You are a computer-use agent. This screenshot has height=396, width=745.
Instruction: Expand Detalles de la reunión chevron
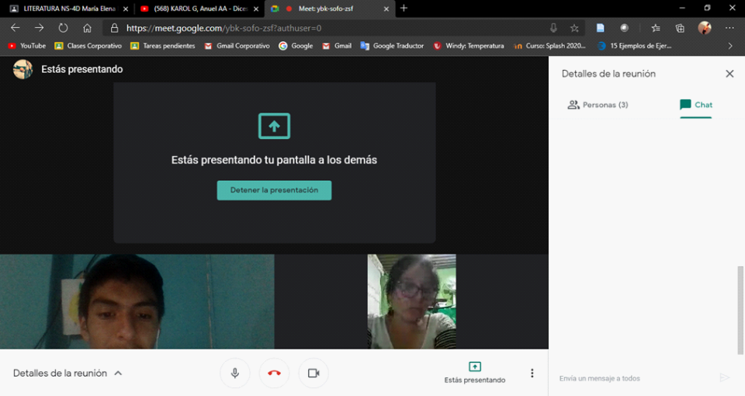click(119, 373)
